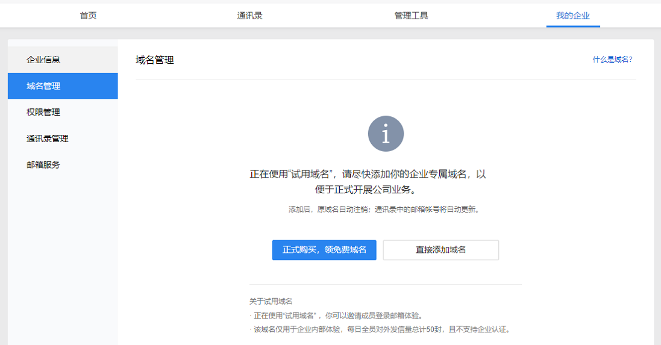The image size is (661, 345).
Task: Click the bullet about 每日对外发信量50封
Action: [381, 329]
